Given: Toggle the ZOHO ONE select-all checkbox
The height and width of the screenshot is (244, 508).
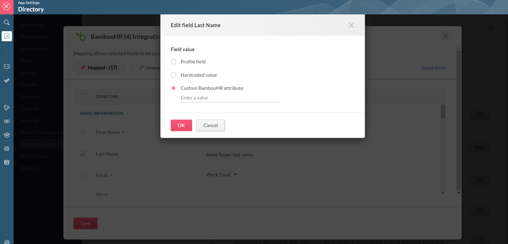Looking at the screenshot, I should pos(83,96).
